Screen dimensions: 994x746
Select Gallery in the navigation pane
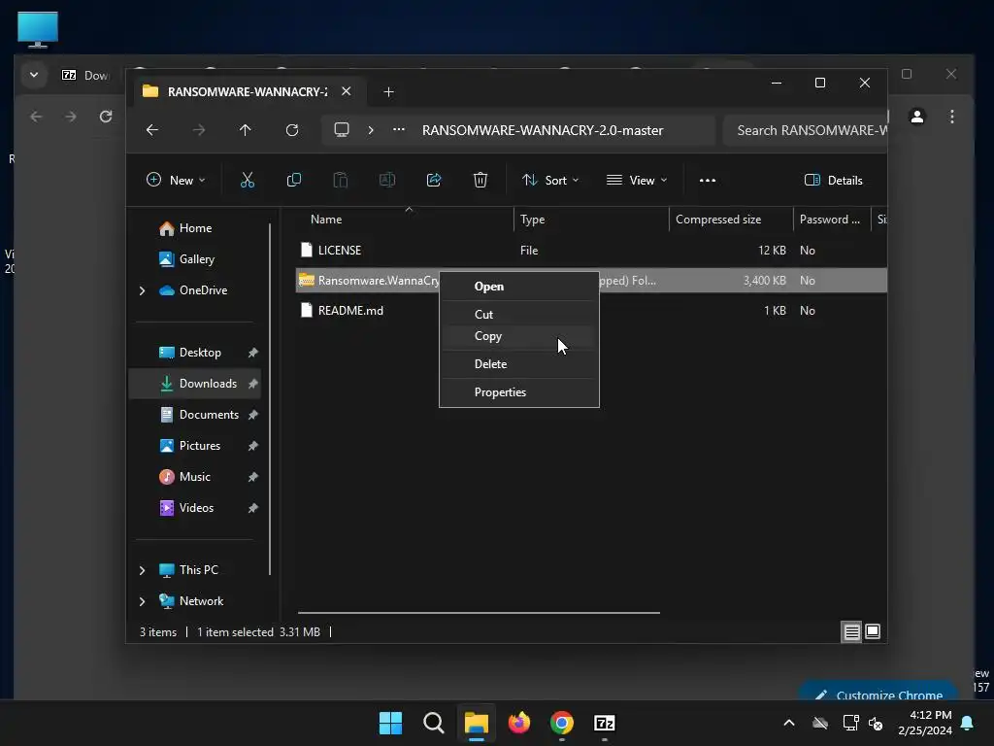tap(195, 259)
